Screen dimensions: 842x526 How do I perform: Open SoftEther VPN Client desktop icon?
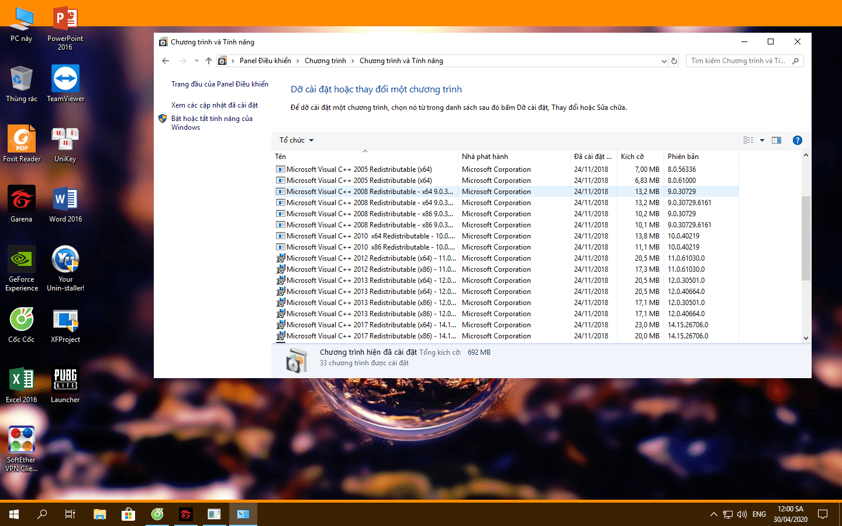(22, 449)
